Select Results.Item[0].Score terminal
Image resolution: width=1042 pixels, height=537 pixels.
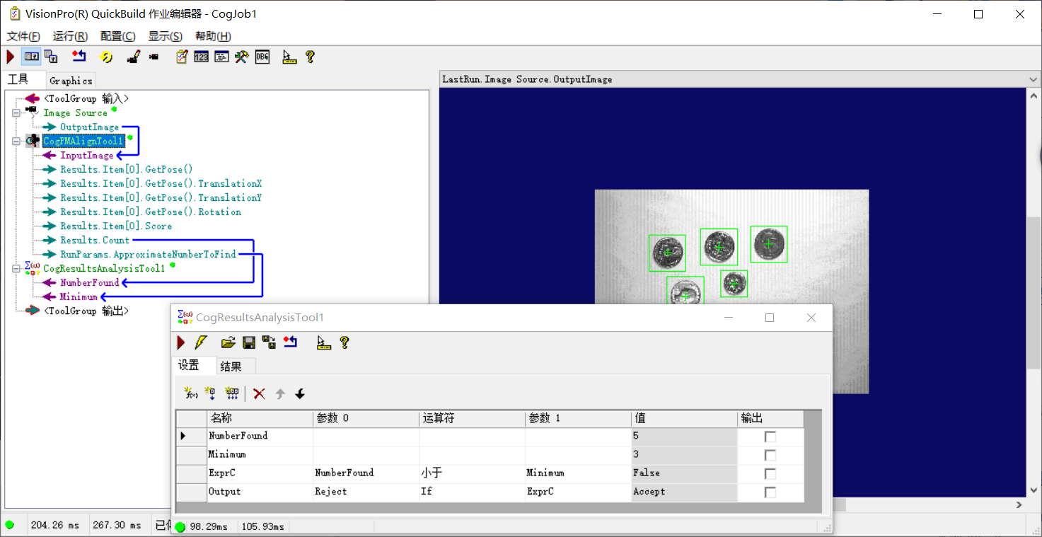click(x=116, y=226)
